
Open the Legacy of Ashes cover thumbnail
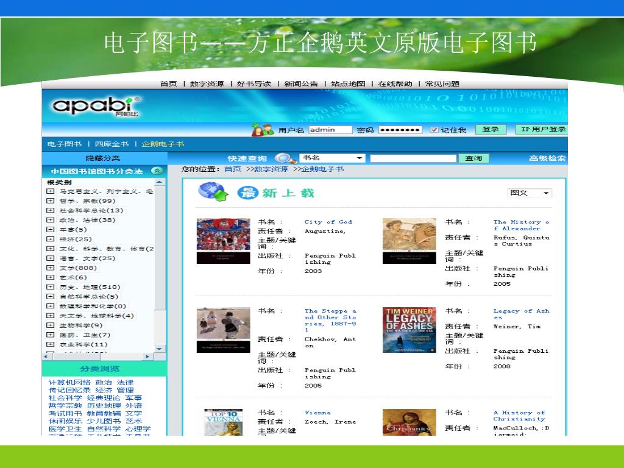coord(409,330)
